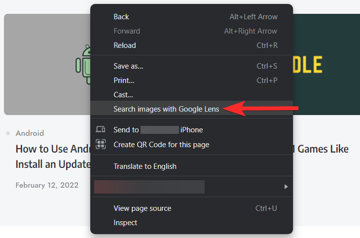Open the "How to Use Andr..." article title
Screen dimensions: 360x238
pos(52,149)
